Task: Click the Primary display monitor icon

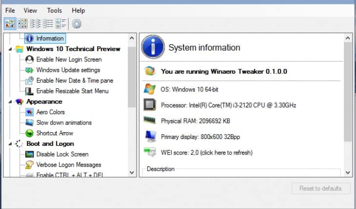Action: point(151,137)
